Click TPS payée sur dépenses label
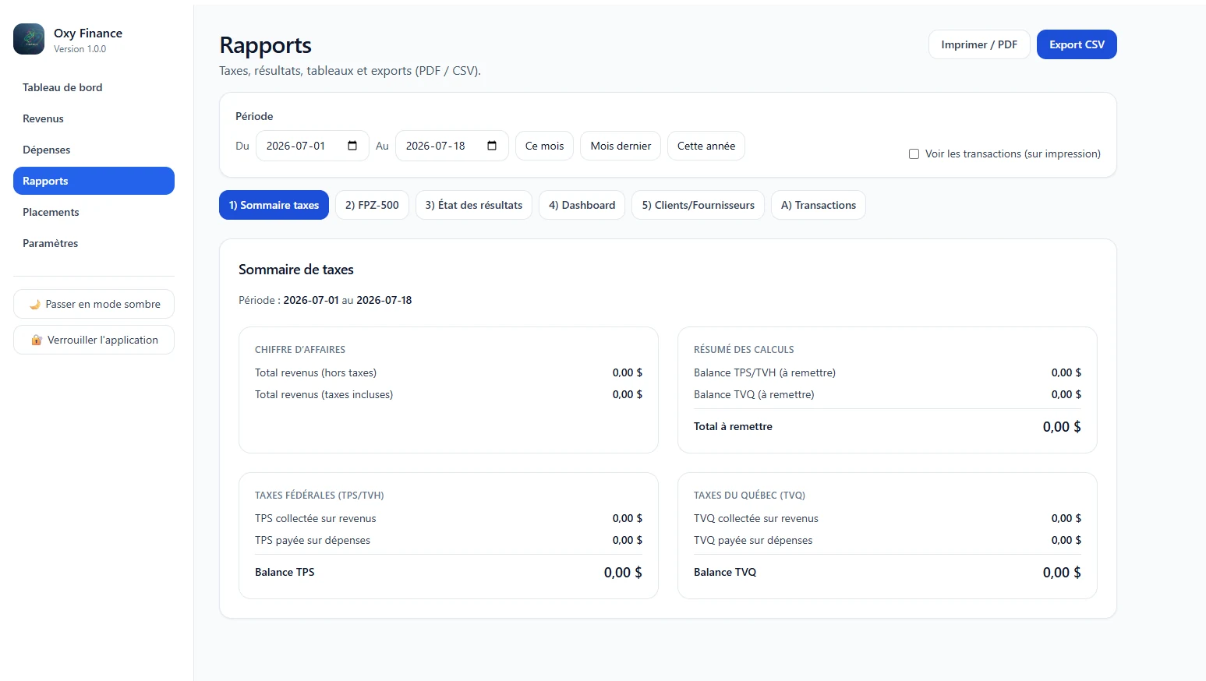The width and height of the screenshot is (1206, 681). pyautogui.click(x=313, y=540)
